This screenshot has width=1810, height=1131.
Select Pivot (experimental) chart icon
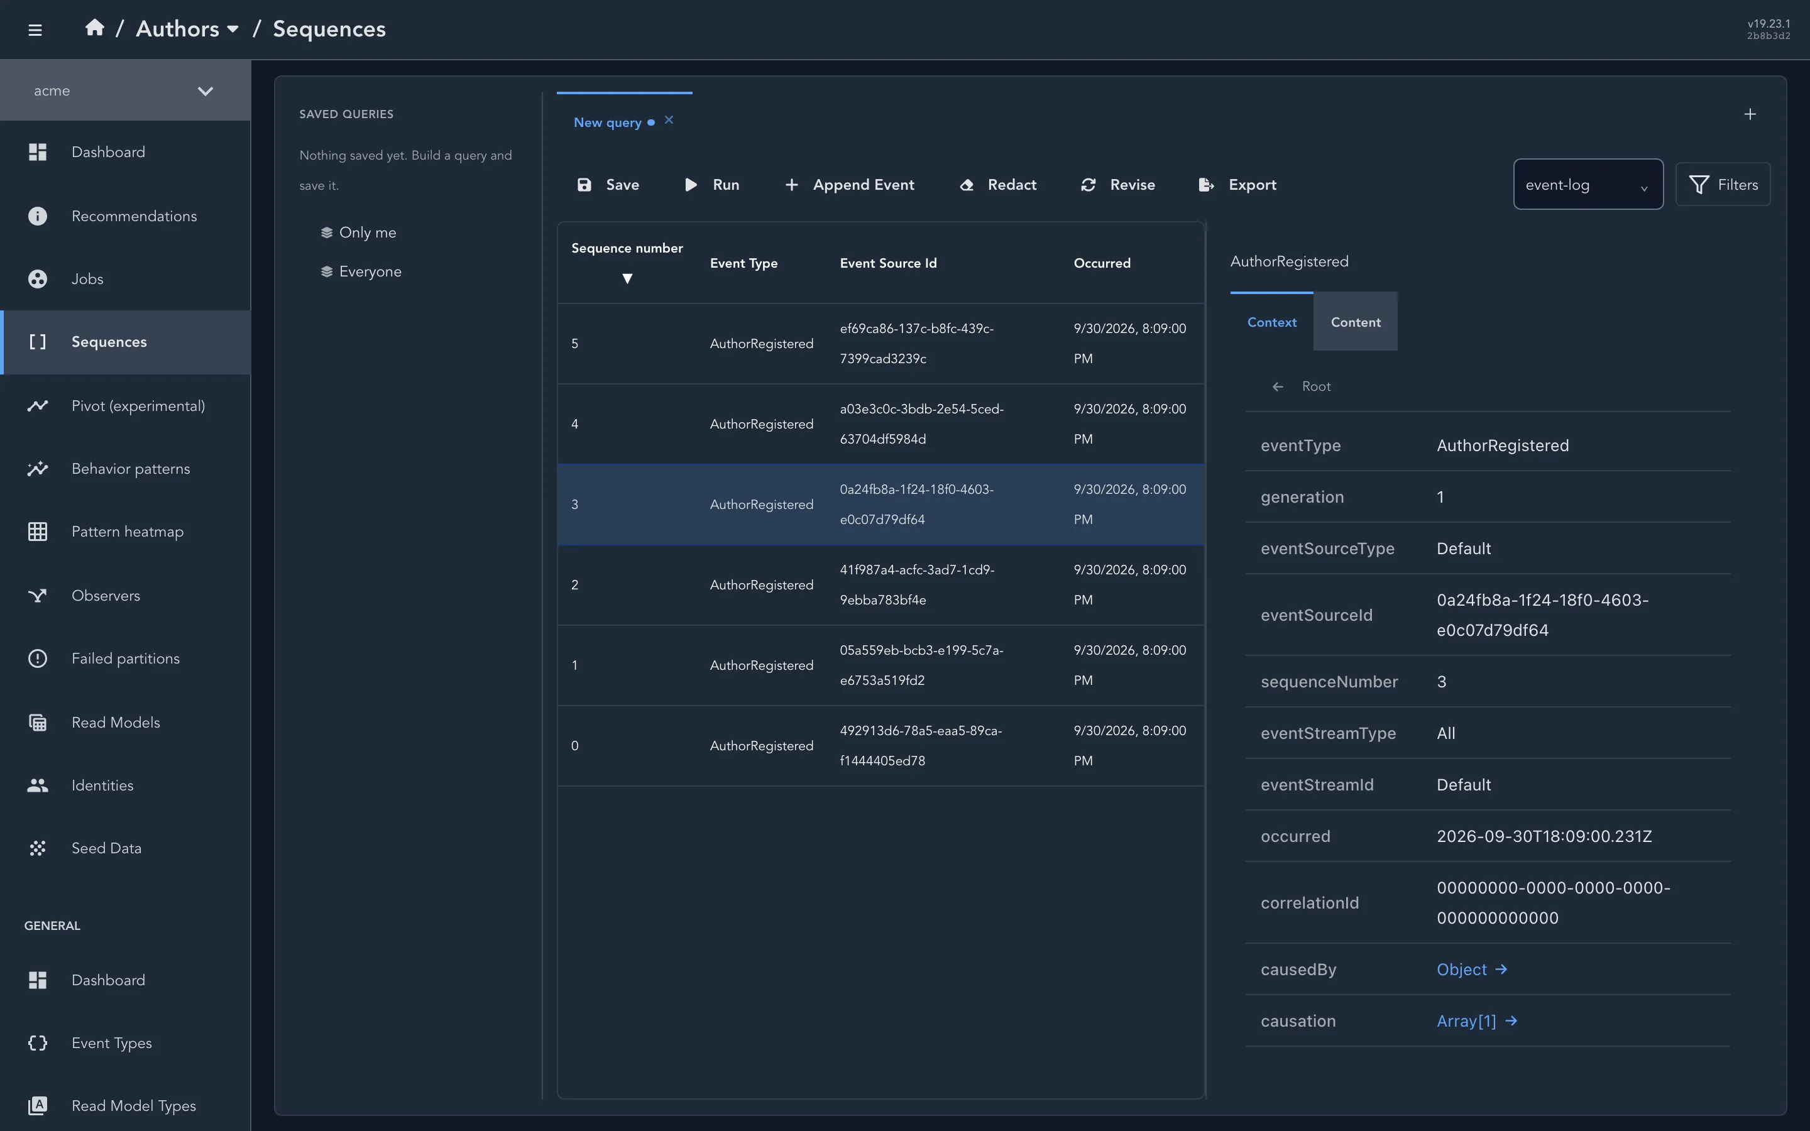[38, 405]
